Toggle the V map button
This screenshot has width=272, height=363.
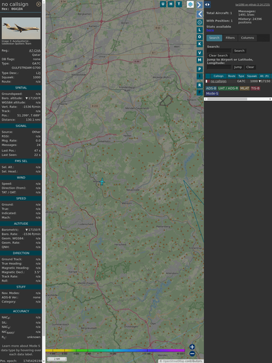click(199, 53)
